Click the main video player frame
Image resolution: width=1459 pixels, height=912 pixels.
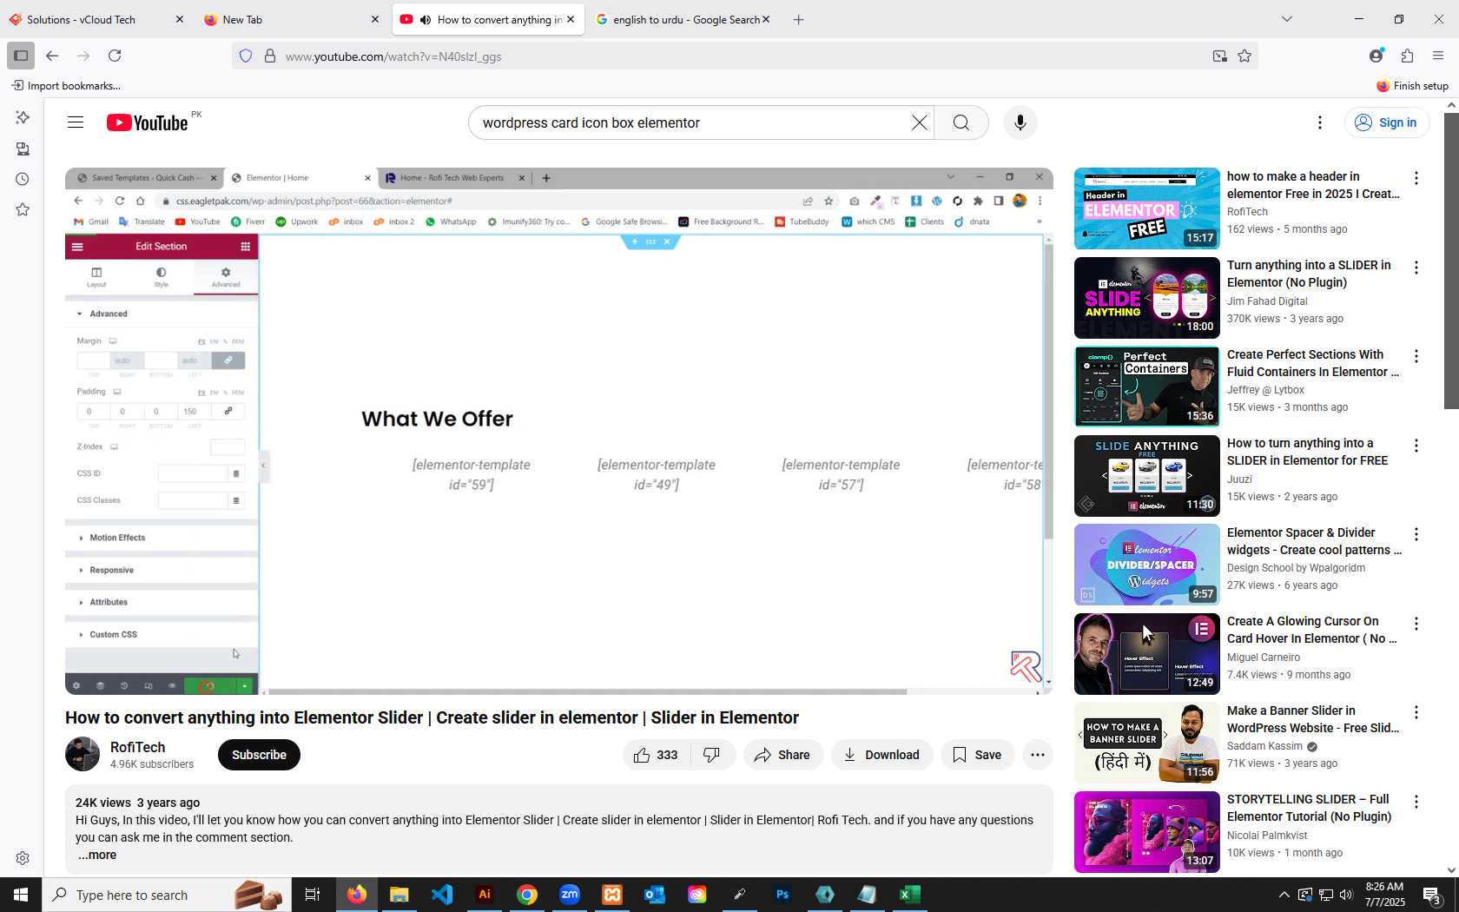coord(559,431)
